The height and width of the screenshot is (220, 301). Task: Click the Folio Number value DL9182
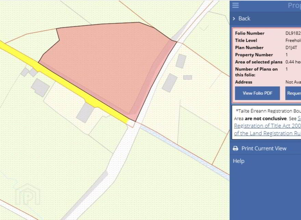[x=293, y=33]
